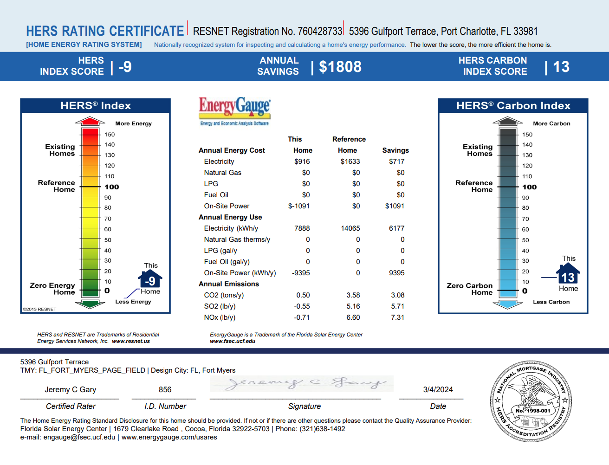Click the EnergyGauge logo
Screen dimensions: 609x465
coord(234,111)
